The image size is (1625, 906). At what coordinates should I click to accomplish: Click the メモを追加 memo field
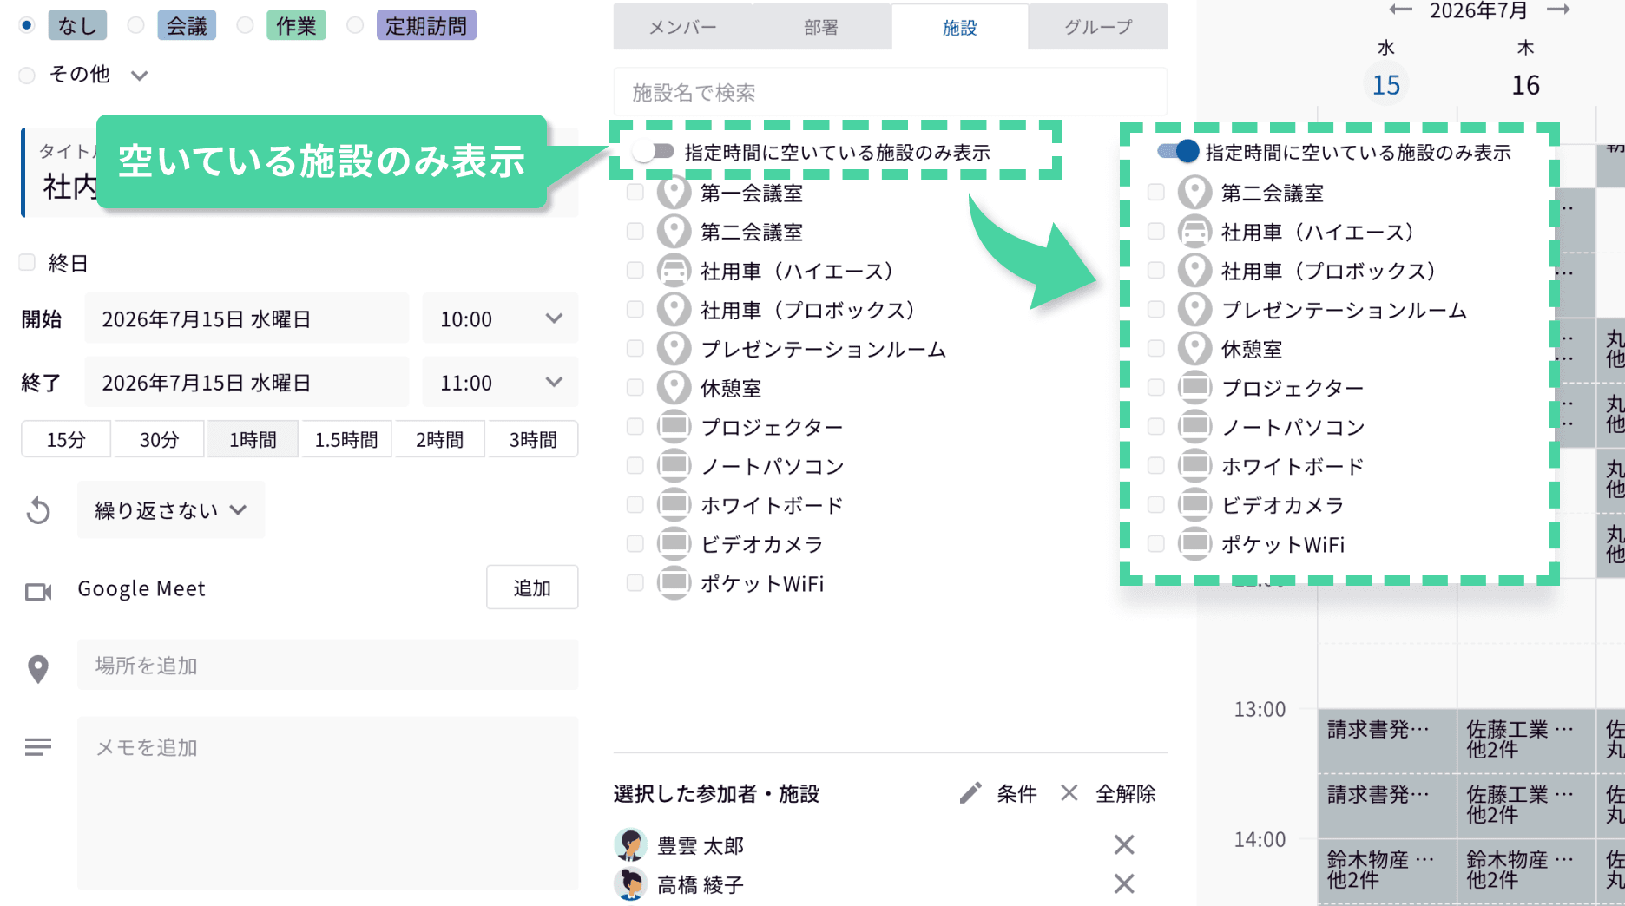point(328,803)
